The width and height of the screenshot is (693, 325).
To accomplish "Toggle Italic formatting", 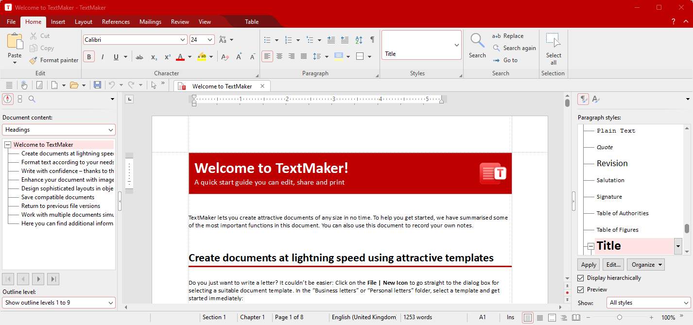I will tap(103, 57).
